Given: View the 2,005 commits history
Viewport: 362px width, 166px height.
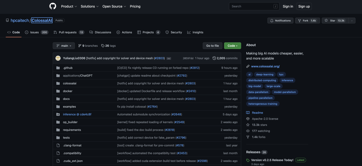Looking at the screenshot, I should point(225,58).
